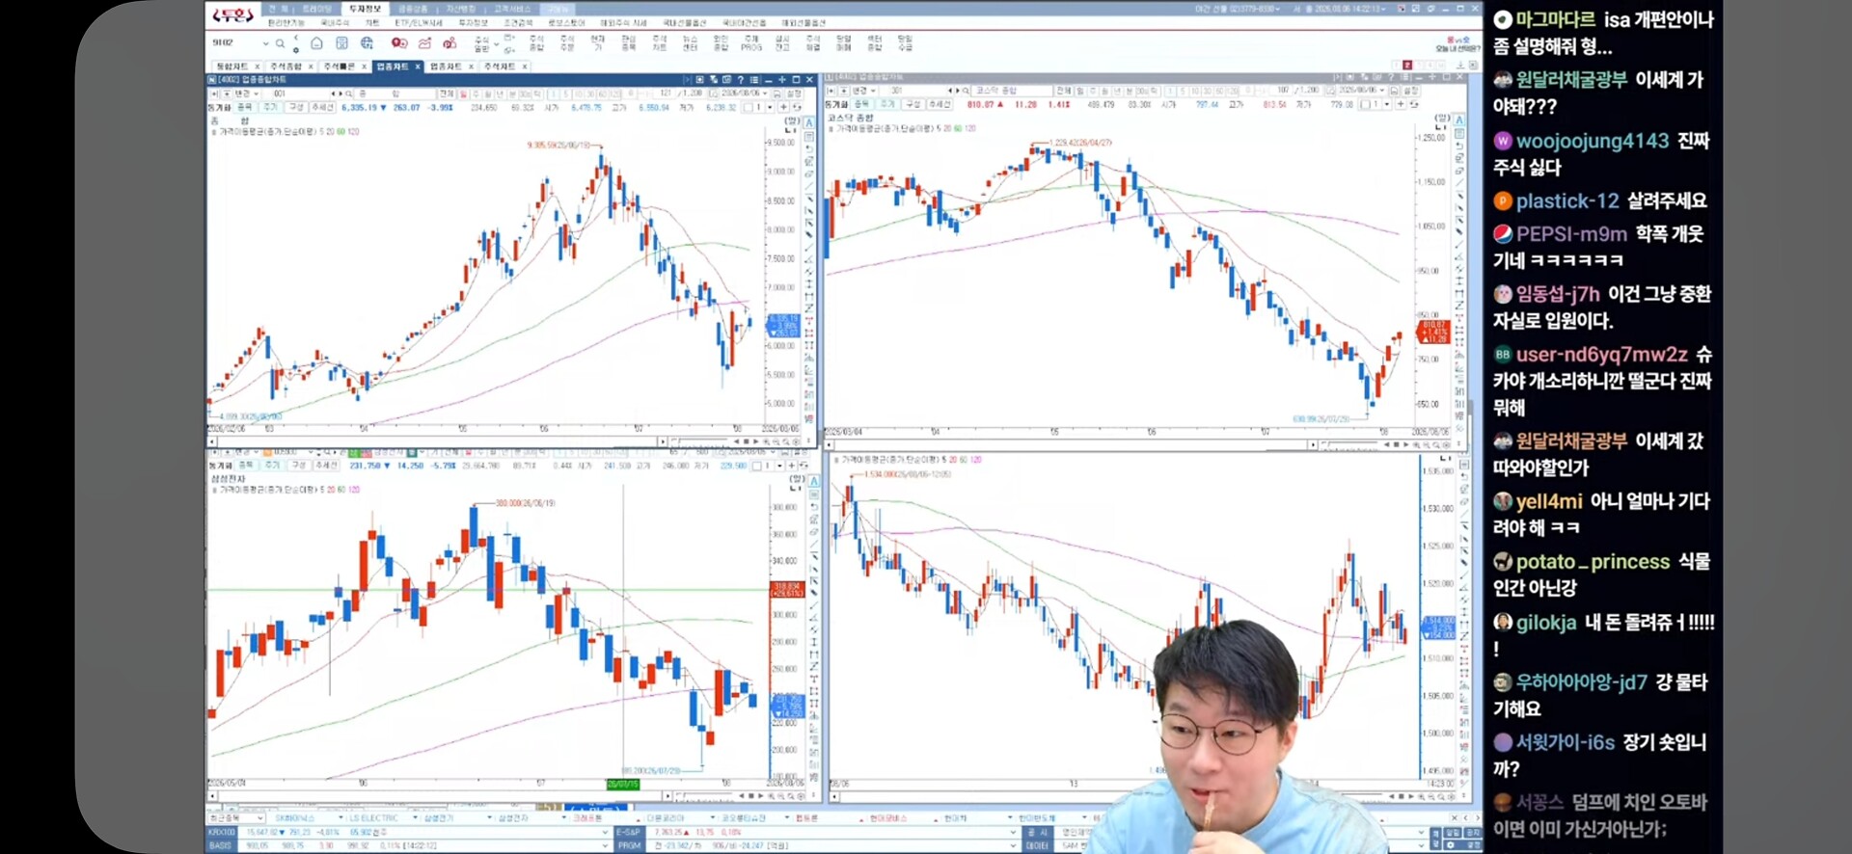Click the back arrow icon in the top toolbar

pyautogui.click(x=296, y=38)
